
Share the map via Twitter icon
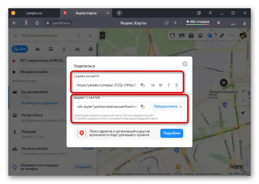pos(161,85)
